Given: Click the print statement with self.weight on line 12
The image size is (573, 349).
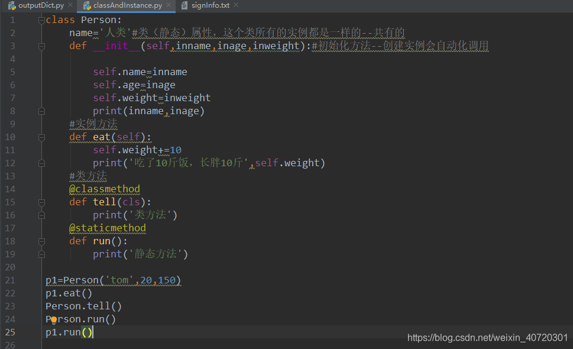Looking at the screenshot, I should (x=209, y=163).
